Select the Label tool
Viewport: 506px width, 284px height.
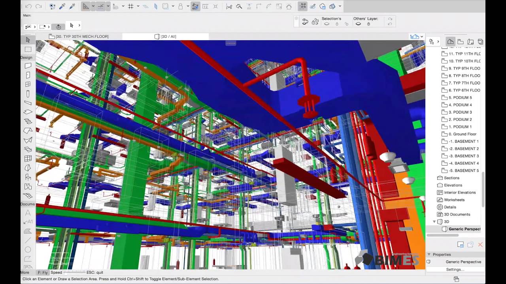[x=28, y=222]
